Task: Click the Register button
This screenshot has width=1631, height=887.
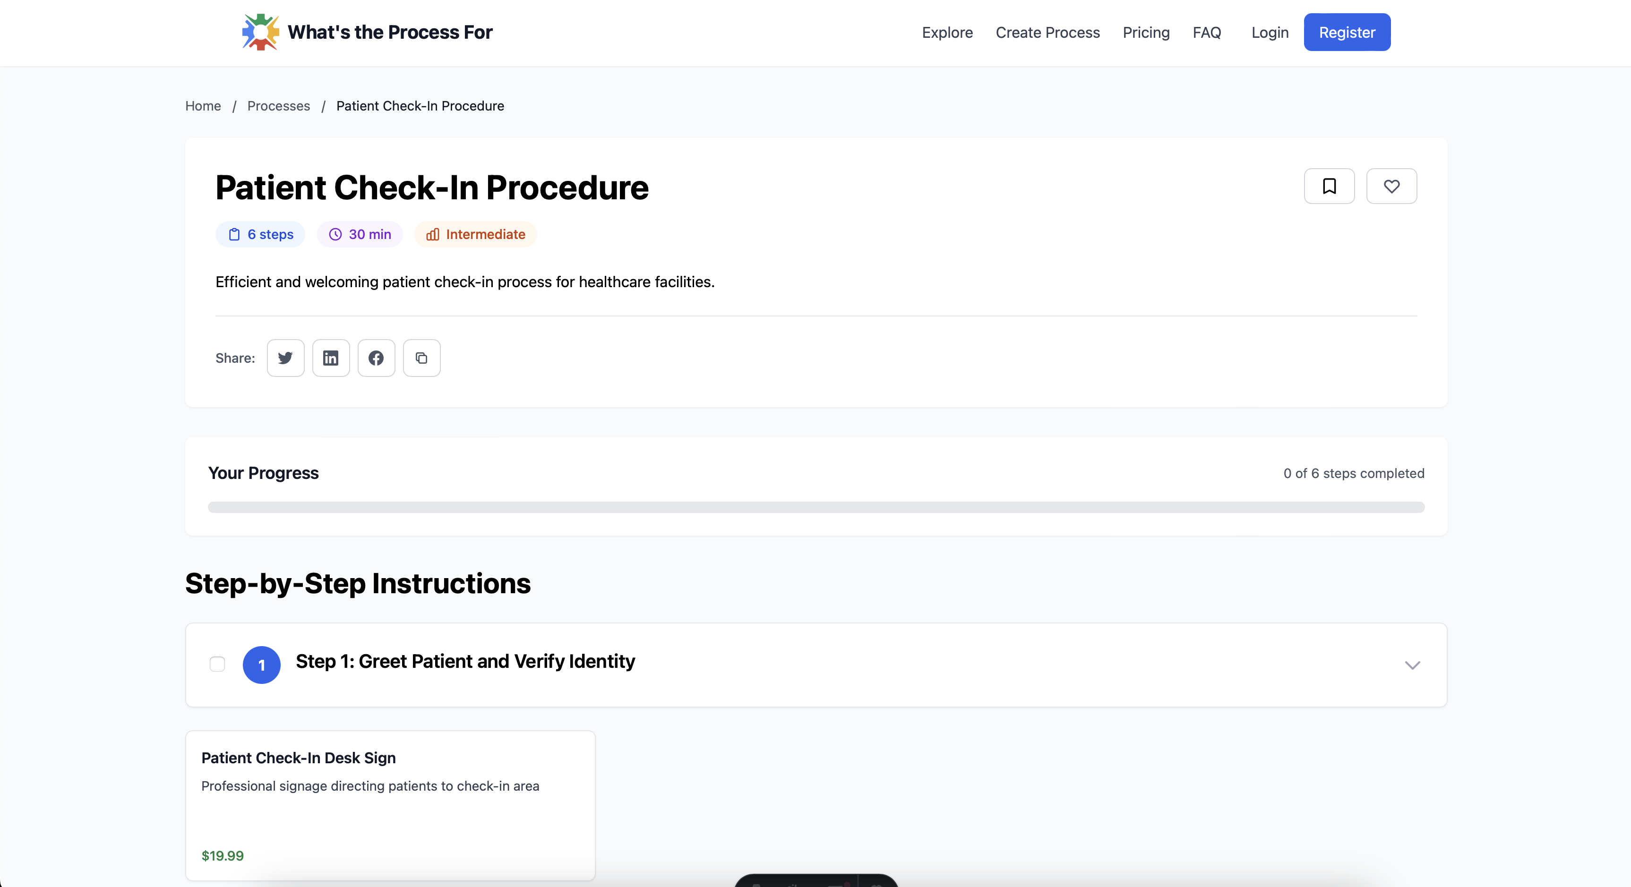Action: 1347,32
